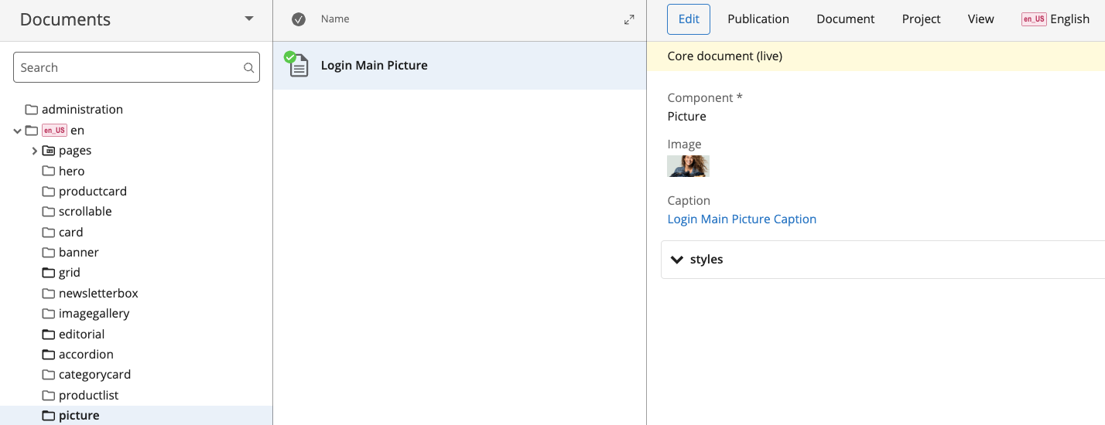1105x425 pixels.
Task: Select productlist in the folder tree
Action: click(89, 396)
